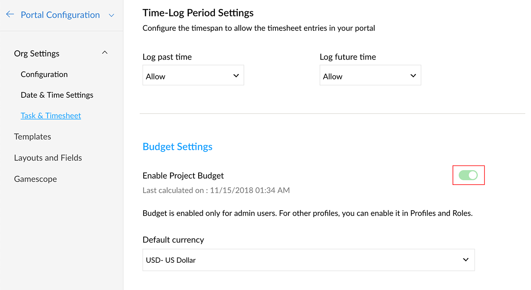
Task: Open Templates in the sidebar
Action: pos(32,137)
